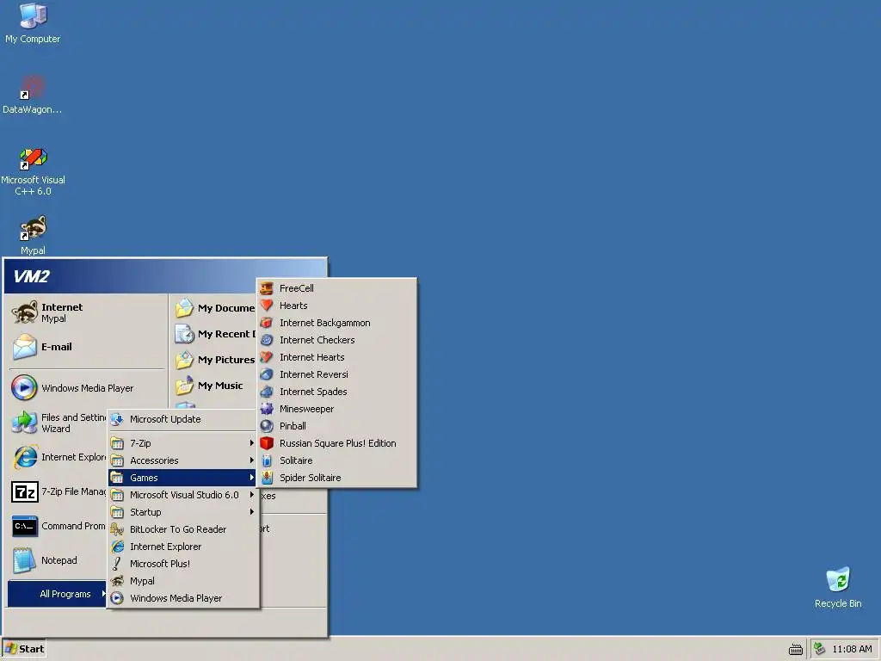The image size is (881, 661).
Task: Select Microsoft Visual C++ 6.0 desktop shortcut
Action: pos(33,171)
